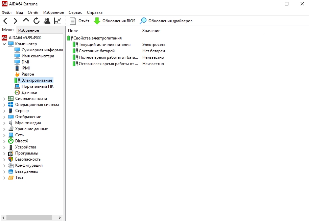
Task: Expand the Программы node
Action: [4, 154]
